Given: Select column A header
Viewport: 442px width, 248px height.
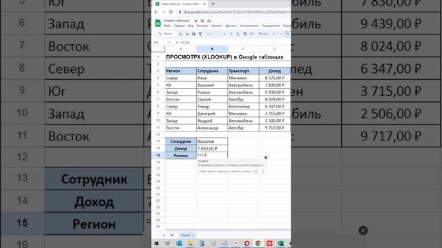Looking at the screenshot, I should [x=181, y=49].
